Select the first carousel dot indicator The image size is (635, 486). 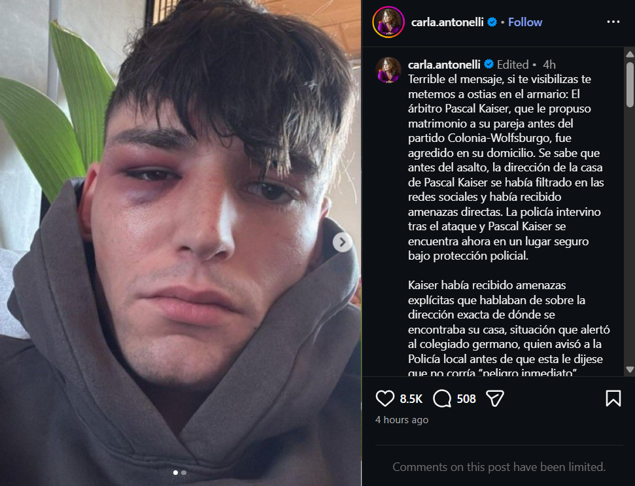click(175, 473)
